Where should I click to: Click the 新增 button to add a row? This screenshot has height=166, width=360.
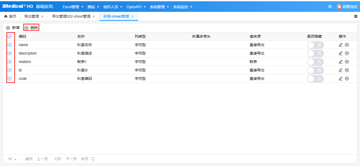click(x=13, y=27)
